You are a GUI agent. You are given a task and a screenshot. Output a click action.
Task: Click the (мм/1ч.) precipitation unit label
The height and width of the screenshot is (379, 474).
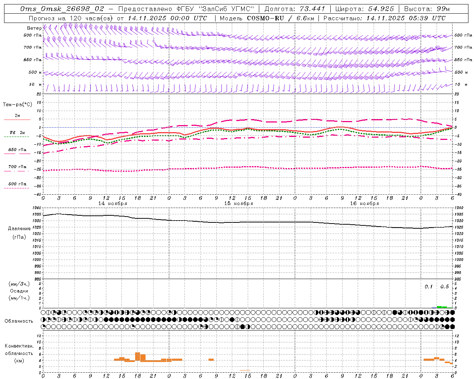19,298
